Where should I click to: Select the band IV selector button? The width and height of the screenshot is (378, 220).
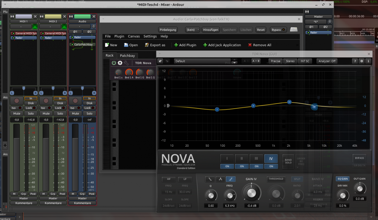pyautogui.click(x=271, y=159)
